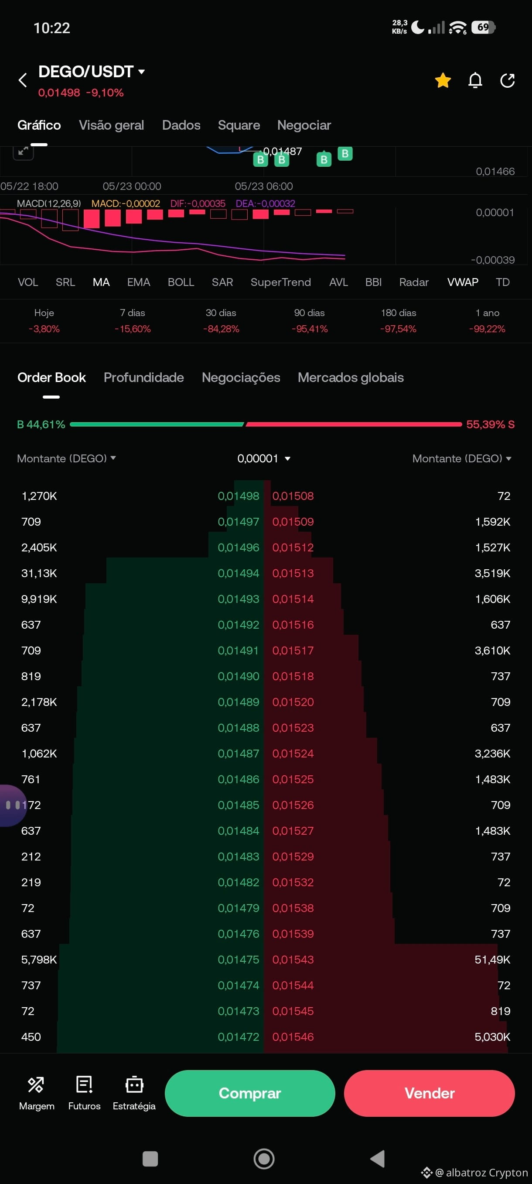The height and width of the screenshot is (1184, 532).
Task: Tap bid price 0,01487 in order book
Action: 238,754
